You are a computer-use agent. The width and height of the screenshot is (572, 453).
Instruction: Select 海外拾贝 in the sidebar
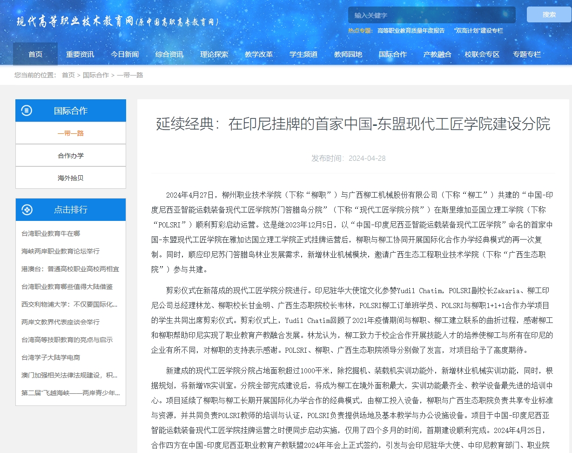click(x=71, y=178)
